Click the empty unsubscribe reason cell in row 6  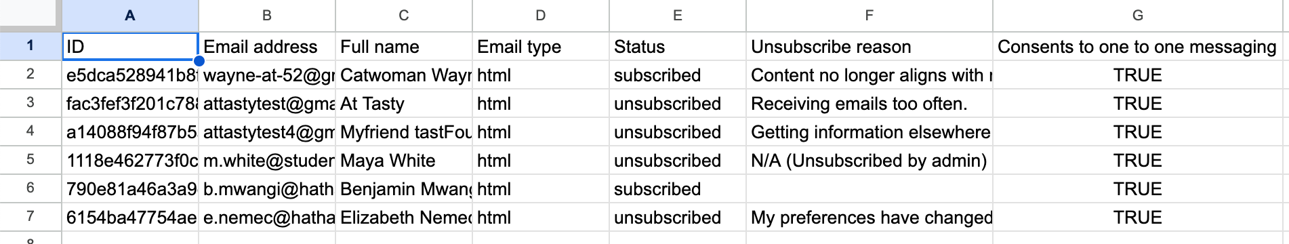coord(869,189)
